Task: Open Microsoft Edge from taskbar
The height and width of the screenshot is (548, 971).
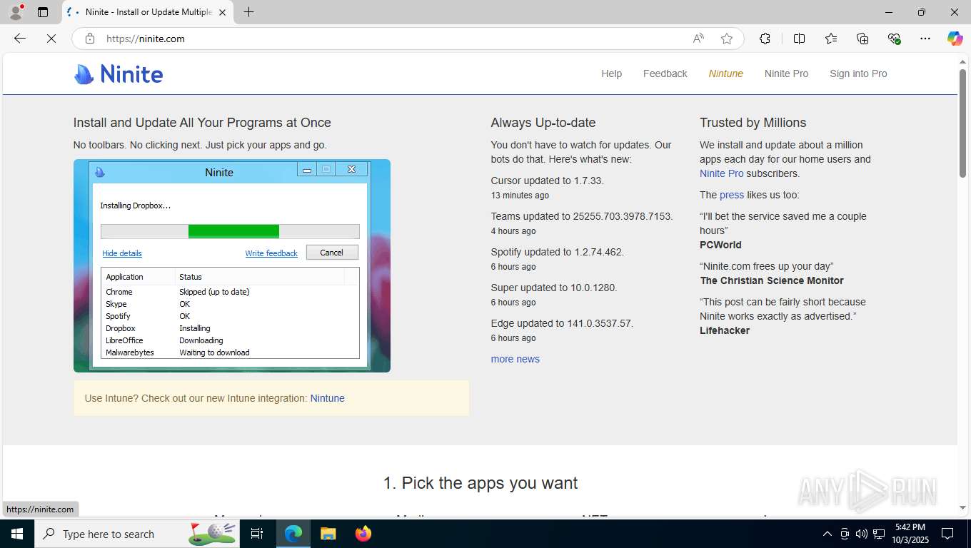Action: click(x=293, y=534)
